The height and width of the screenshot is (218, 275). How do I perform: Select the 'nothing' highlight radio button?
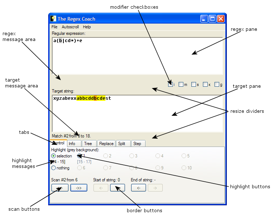(54, 168)
